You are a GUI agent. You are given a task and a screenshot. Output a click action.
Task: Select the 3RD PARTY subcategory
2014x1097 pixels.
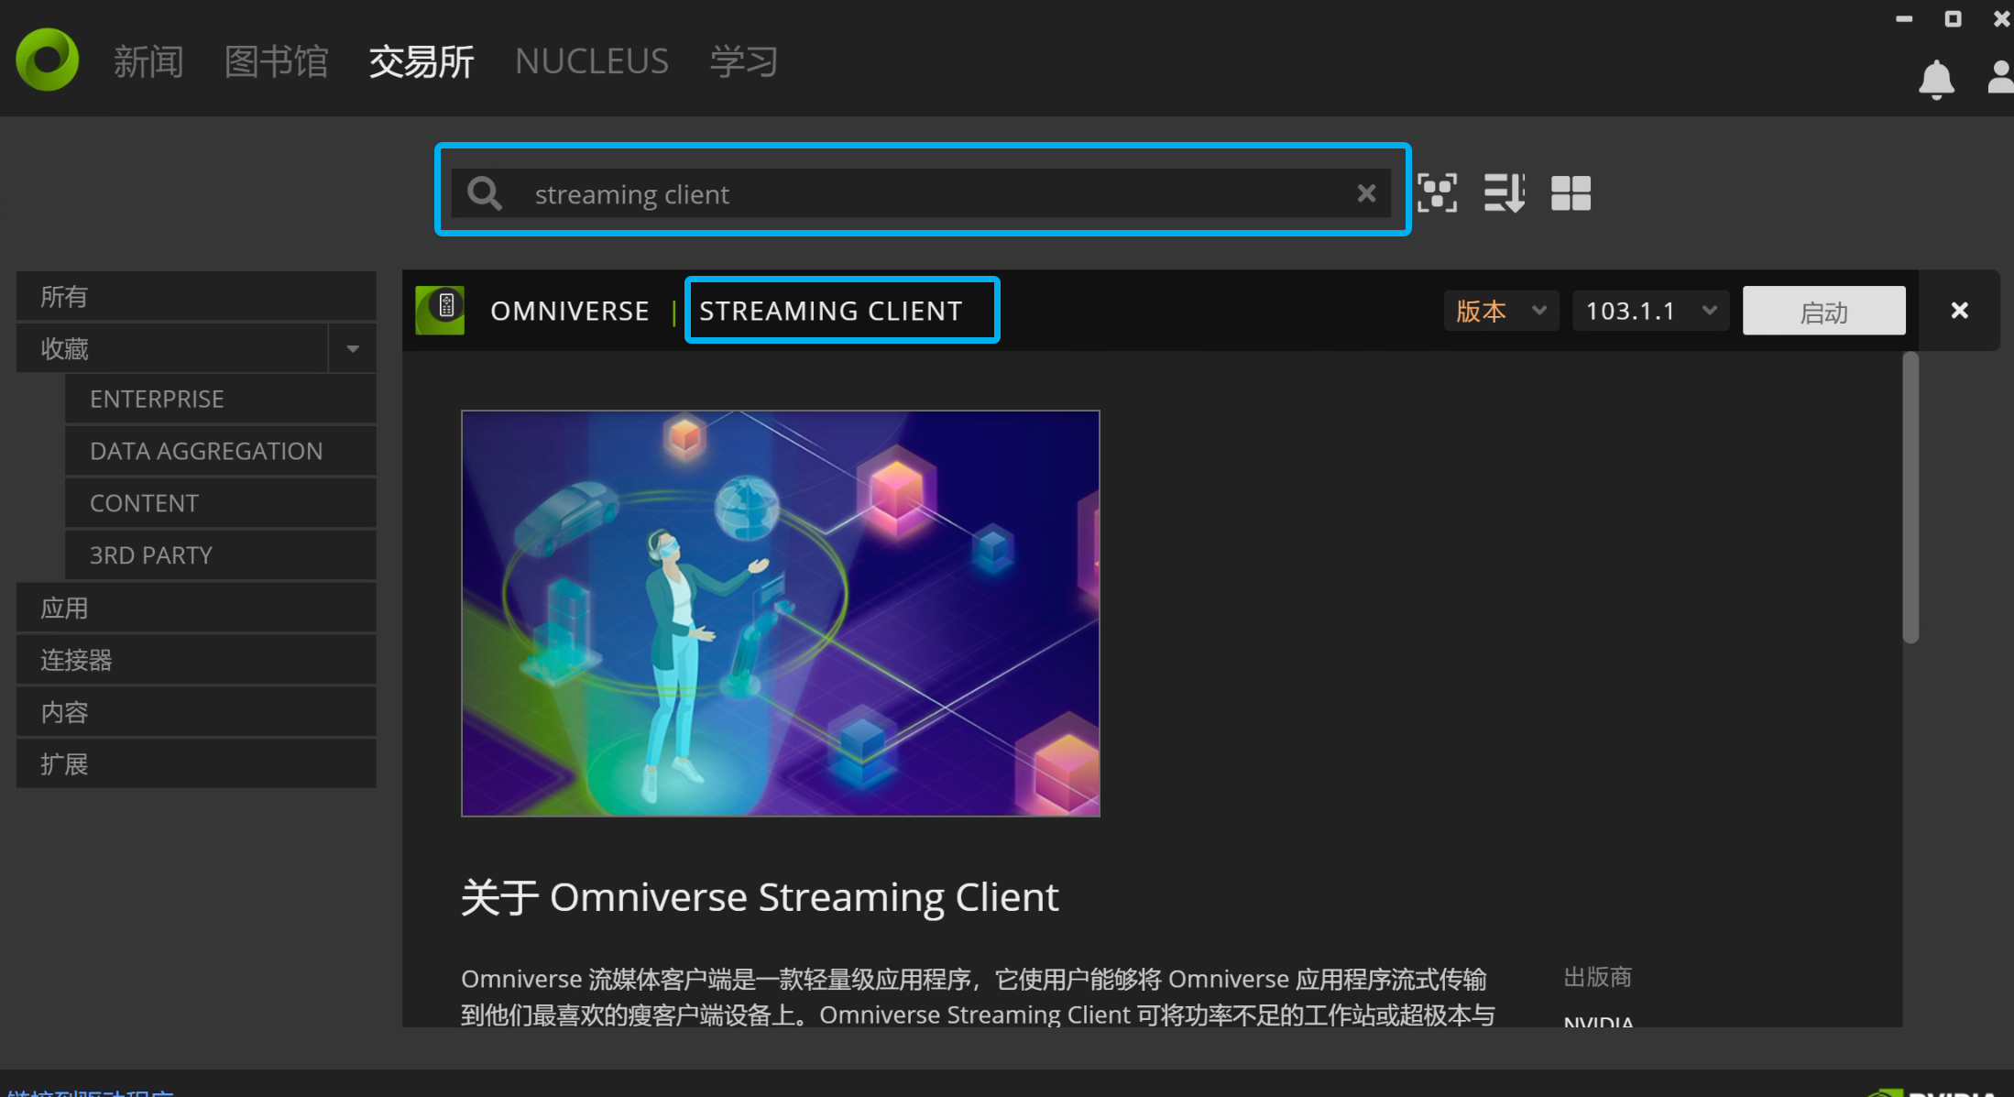point(221,555)
